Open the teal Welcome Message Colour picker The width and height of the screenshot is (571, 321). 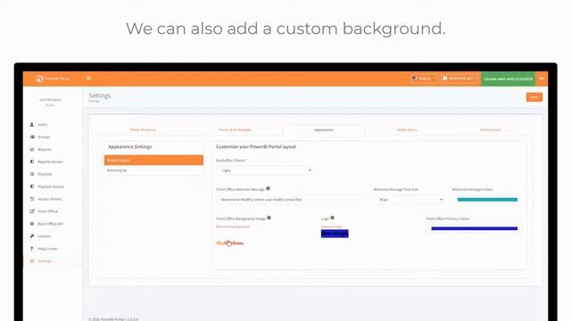click(x=487, y=200)
